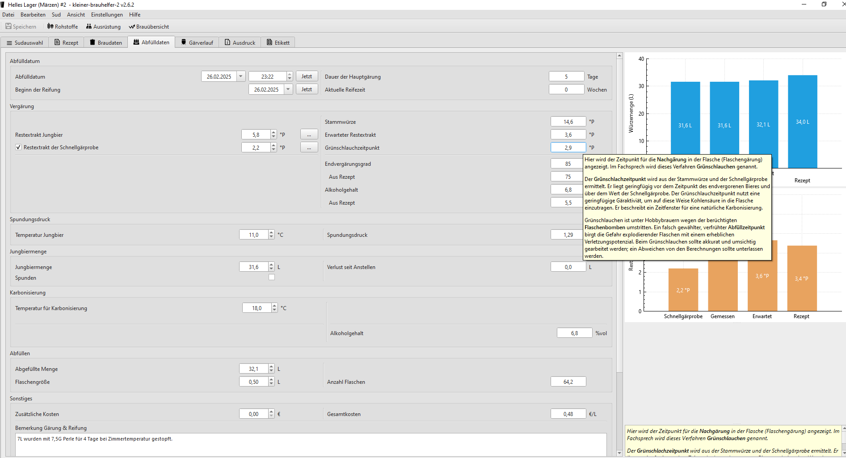Viewport: 846px width, 458px height.
Task: Click the main panel vertical scrollbar
Action: coord(619,214)
